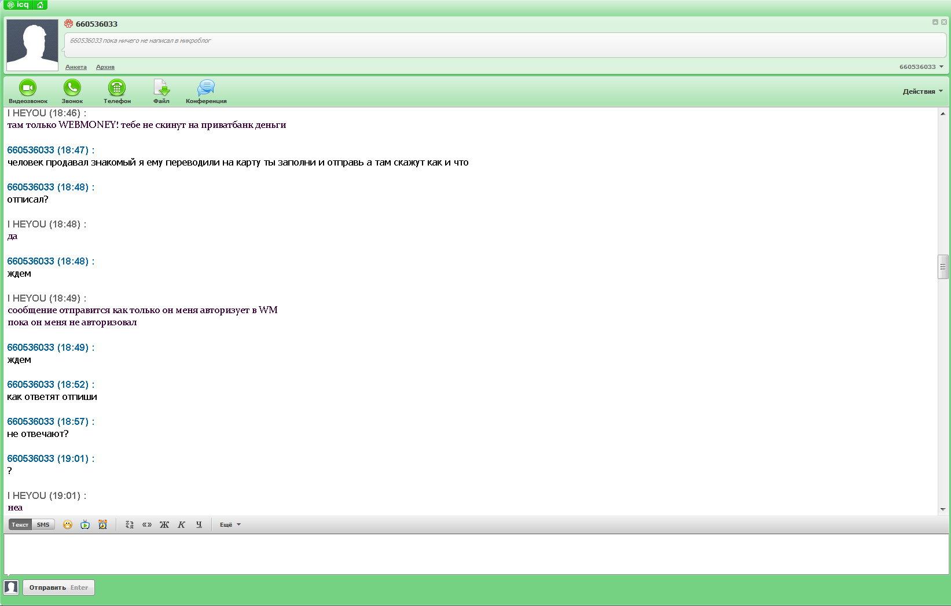Toggle italic formatting (К)
Screen dimensions: 951x606
181,524
